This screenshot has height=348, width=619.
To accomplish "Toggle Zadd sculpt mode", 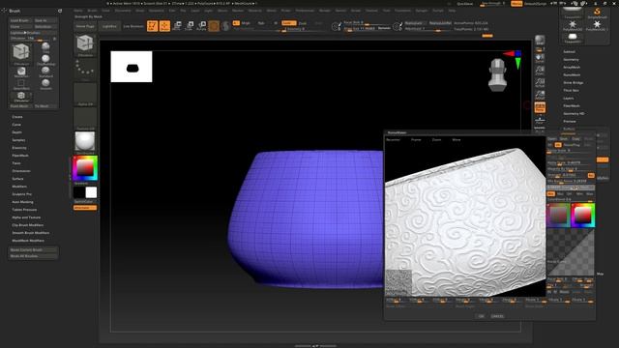I will 289,23.
